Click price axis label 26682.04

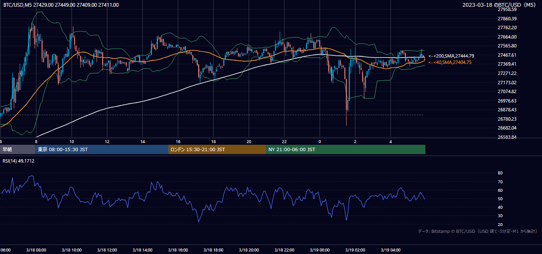507,128
